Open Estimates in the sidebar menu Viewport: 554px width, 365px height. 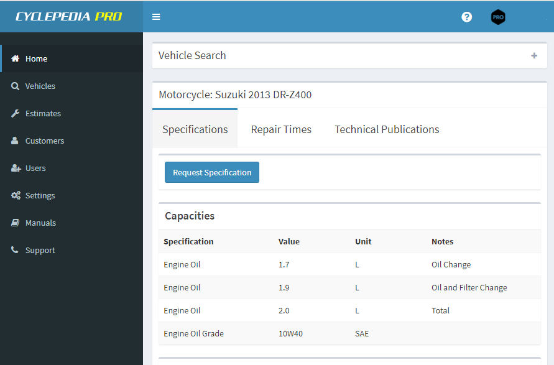tap(43, 113)
